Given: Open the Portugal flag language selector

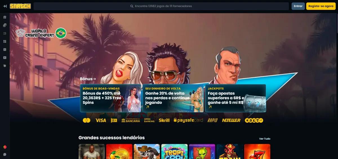Looking at the screenshot, I should click(x=5, y=147).
